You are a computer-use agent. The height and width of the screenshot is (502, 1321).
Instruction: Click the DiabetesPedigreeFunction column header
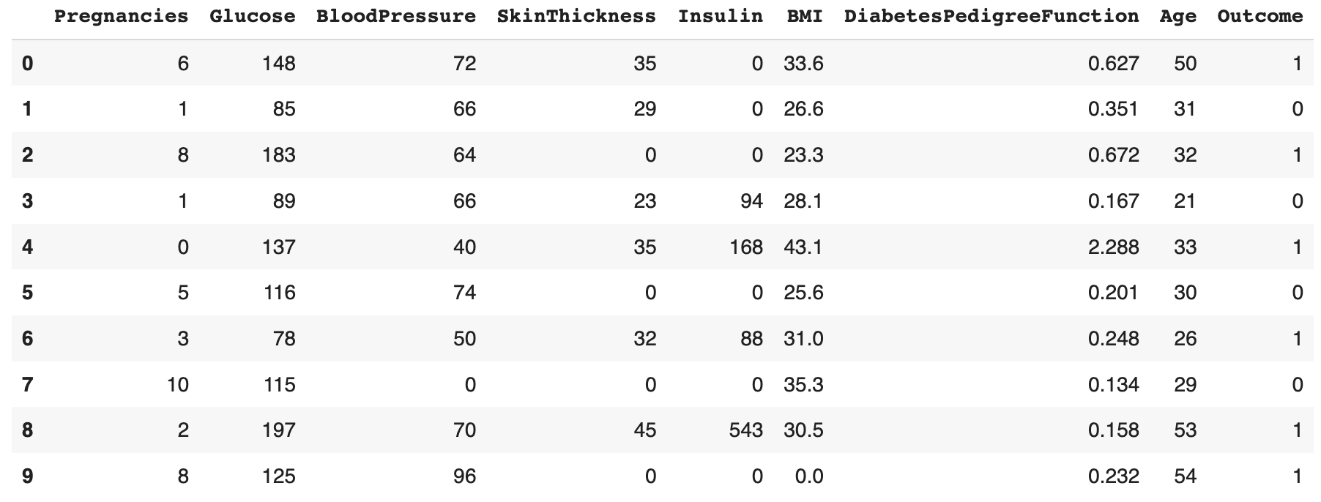click(991, 16)
